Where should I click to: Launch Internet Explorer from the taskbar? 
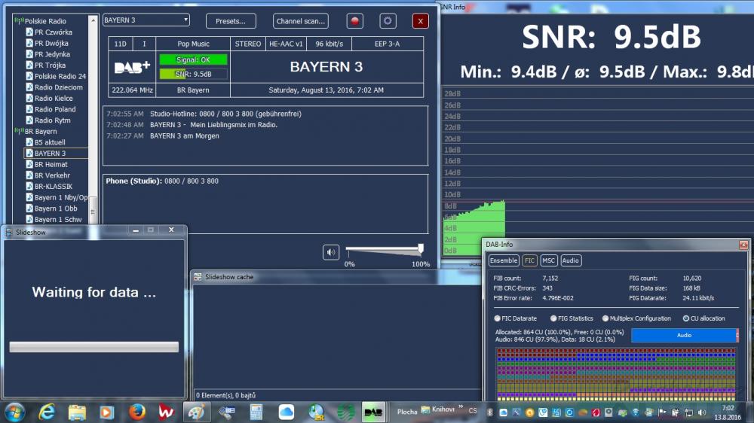(47, 412)
